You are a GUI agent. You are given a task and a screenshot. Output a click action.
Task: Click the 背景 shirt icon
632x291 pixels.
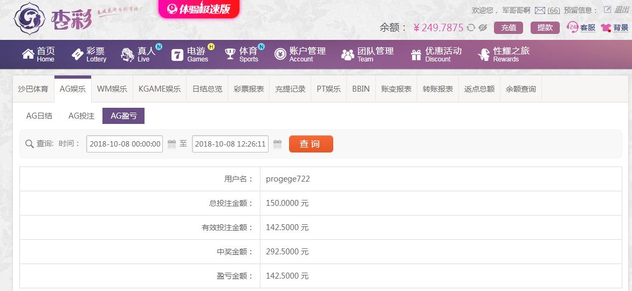click(x=606, y=27)
